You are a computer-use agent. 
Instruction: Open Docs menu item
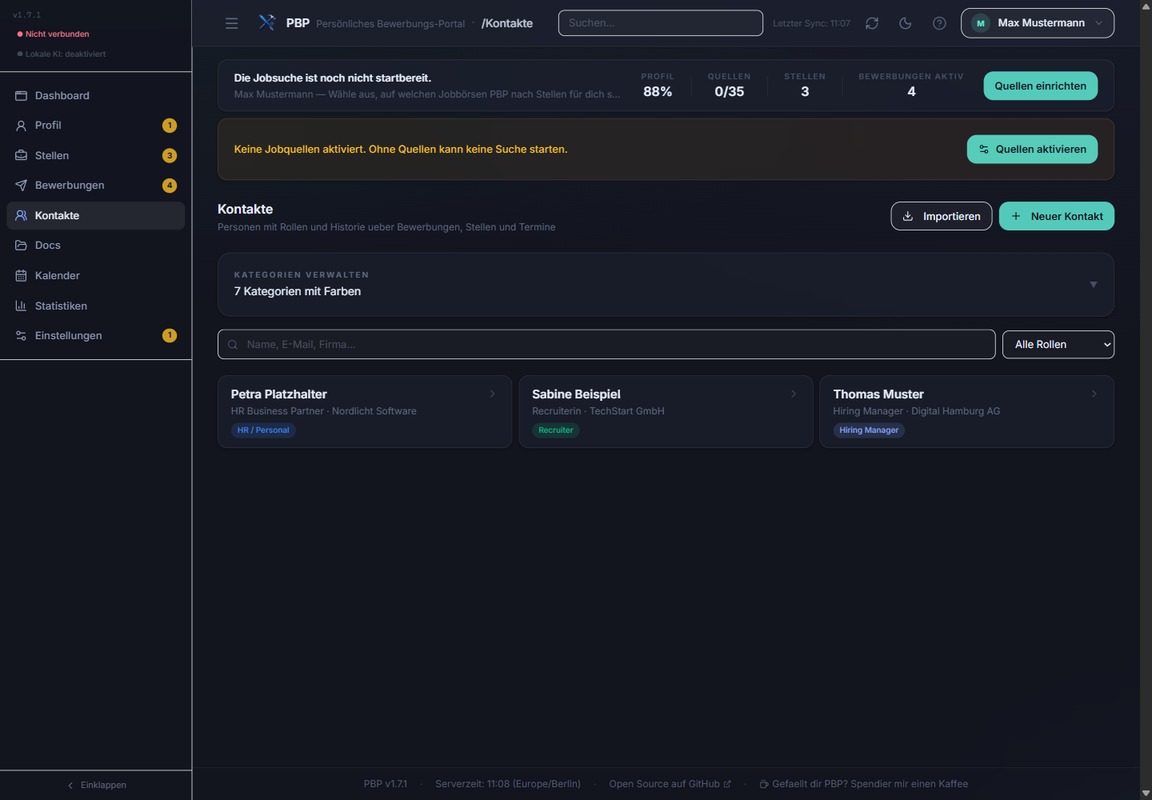click(x=96, y=246)
